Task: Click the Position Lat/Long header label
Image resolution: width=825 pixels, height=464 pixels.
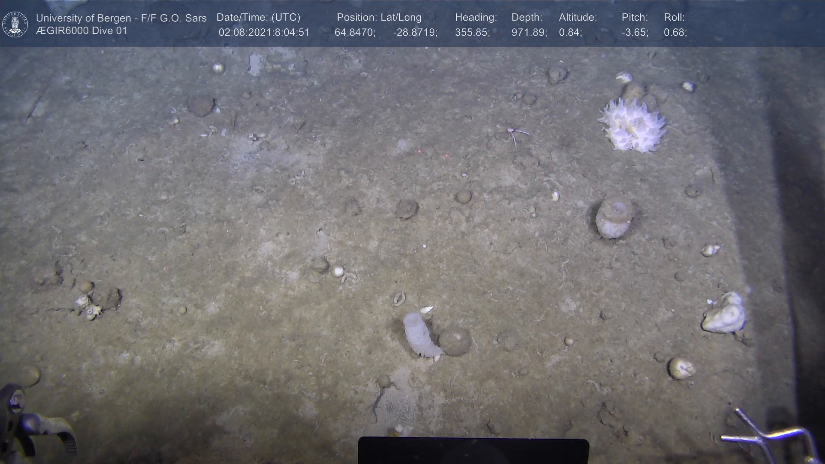Action: point(379,17)
